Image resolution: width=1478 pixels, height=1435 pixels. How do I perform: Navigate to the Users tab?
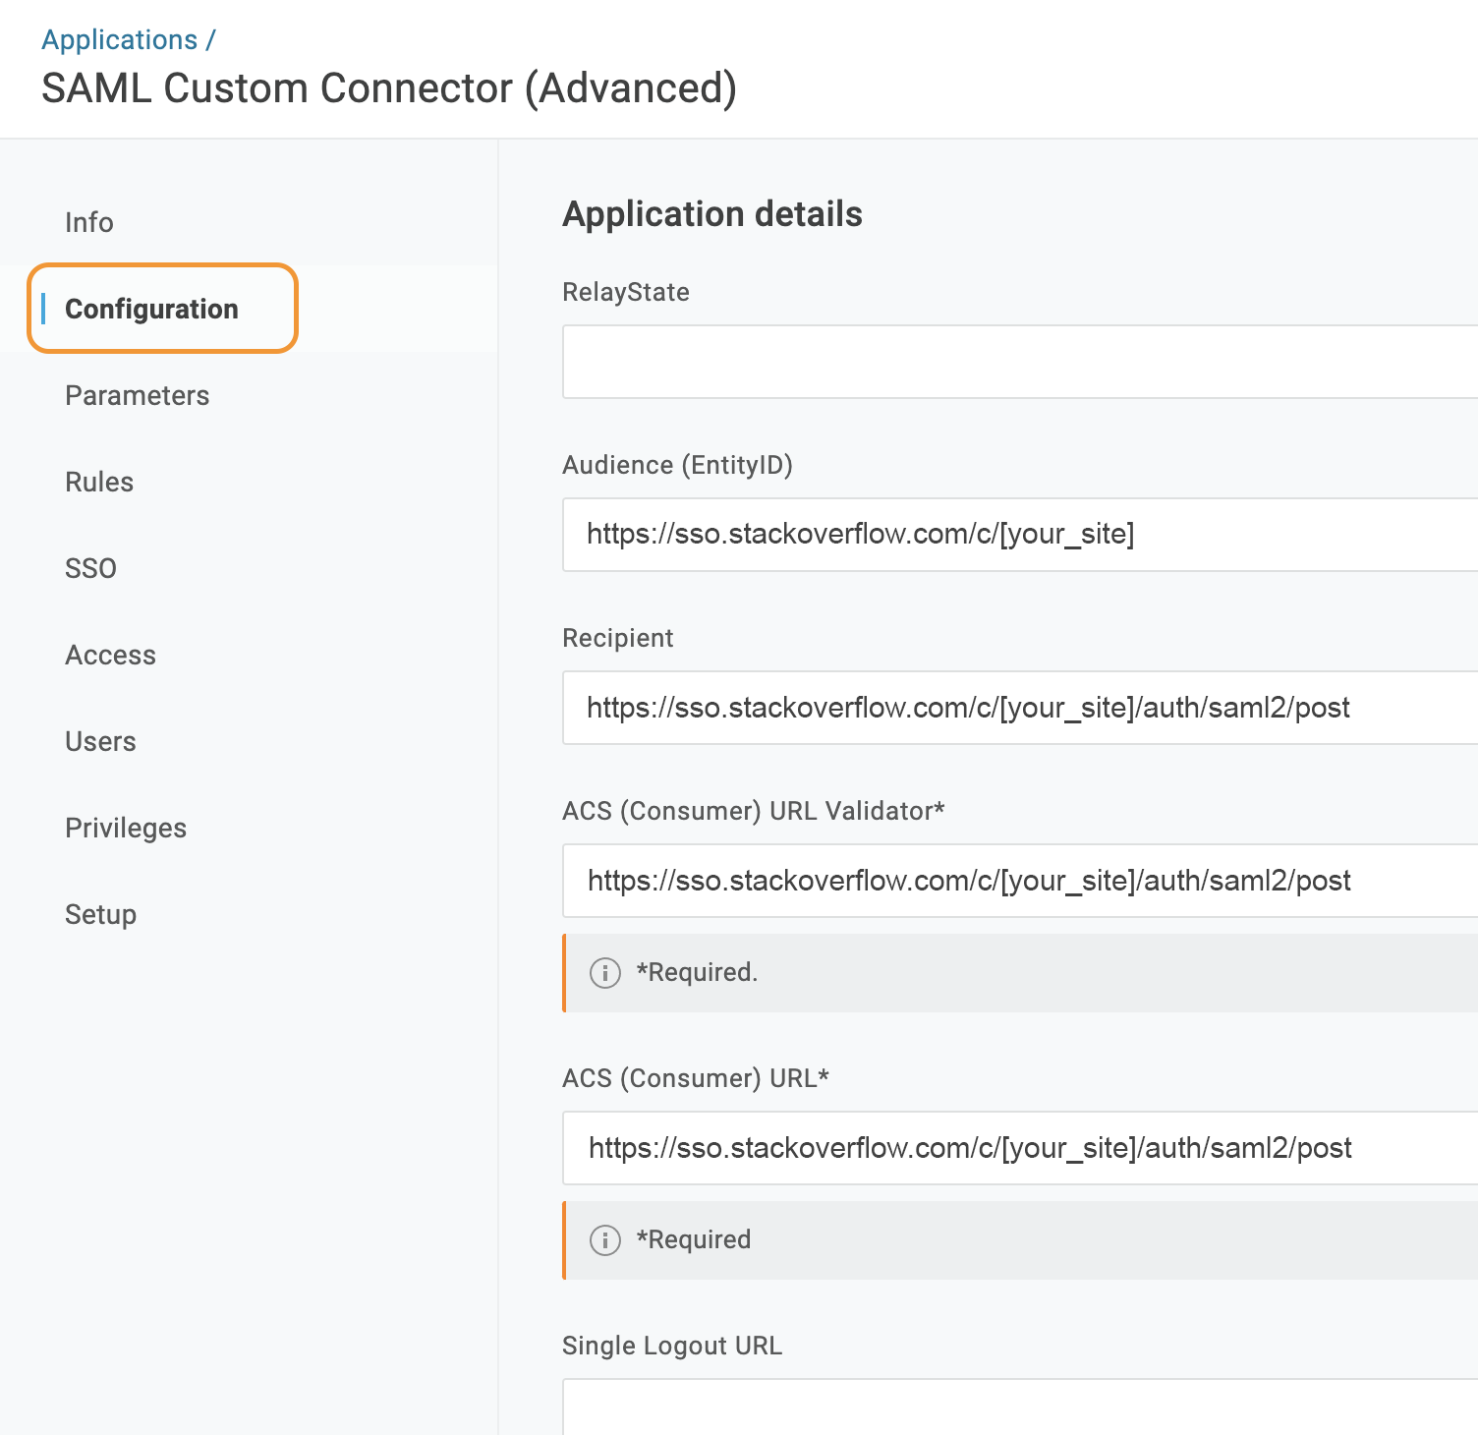(x=100, y=742)
